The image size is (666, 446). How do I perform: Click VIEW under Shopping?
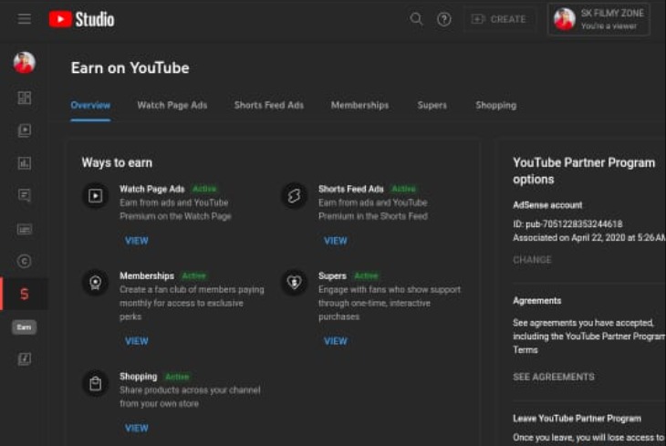coord(137,428)
